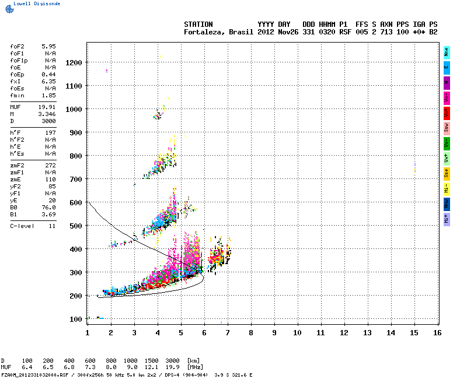Select the cyan Nne legend swatch
467x379 pixels.
point(447,52)
